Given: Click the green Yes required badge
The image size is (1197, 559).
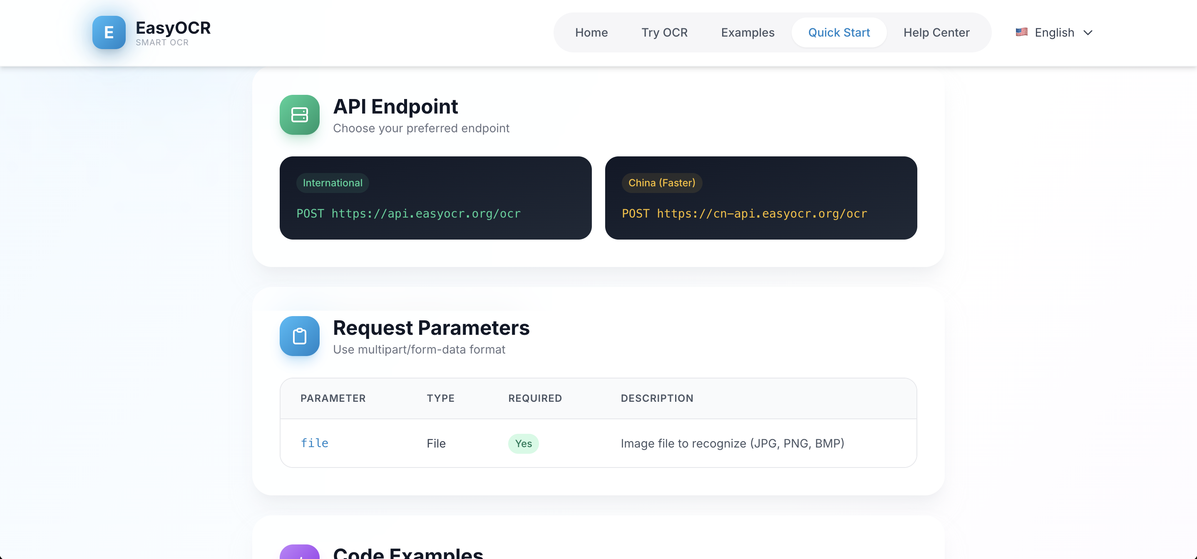Looking at the screenshot, I should [523, 443].
